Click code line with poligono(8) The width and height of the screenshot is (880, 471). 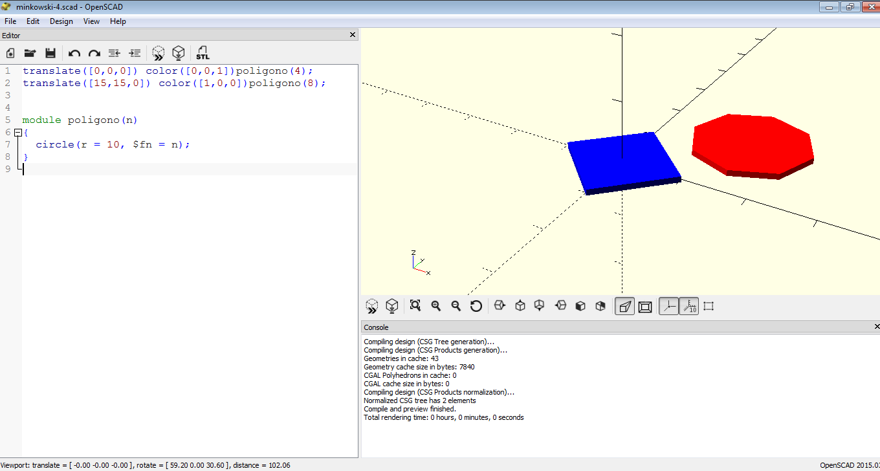(174, 83)
